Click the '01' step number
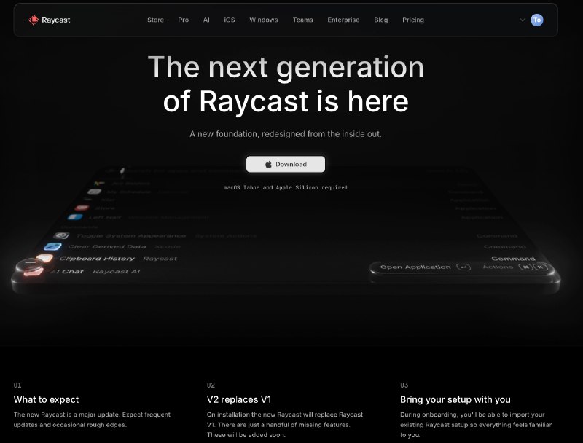Viewport: 583px width, 443px height. coord(17,385)
